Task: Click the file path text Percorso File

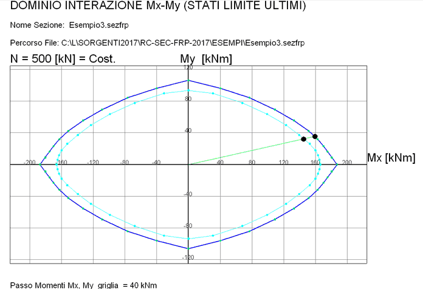Action: click(157, 43)
